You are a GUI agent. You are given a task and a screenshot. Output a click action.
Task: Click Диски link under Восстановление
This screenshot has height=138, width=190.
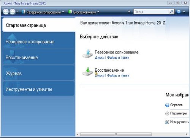[x=100, y=75]
